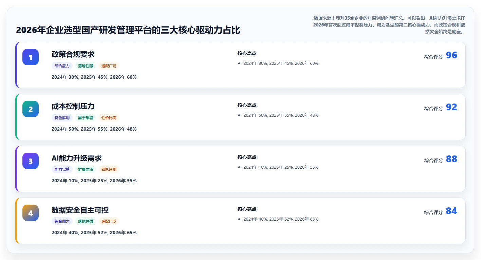Click bold text 2024年 10%, 2025年 25%, 2026年 55%

click(x=94, y=181)
